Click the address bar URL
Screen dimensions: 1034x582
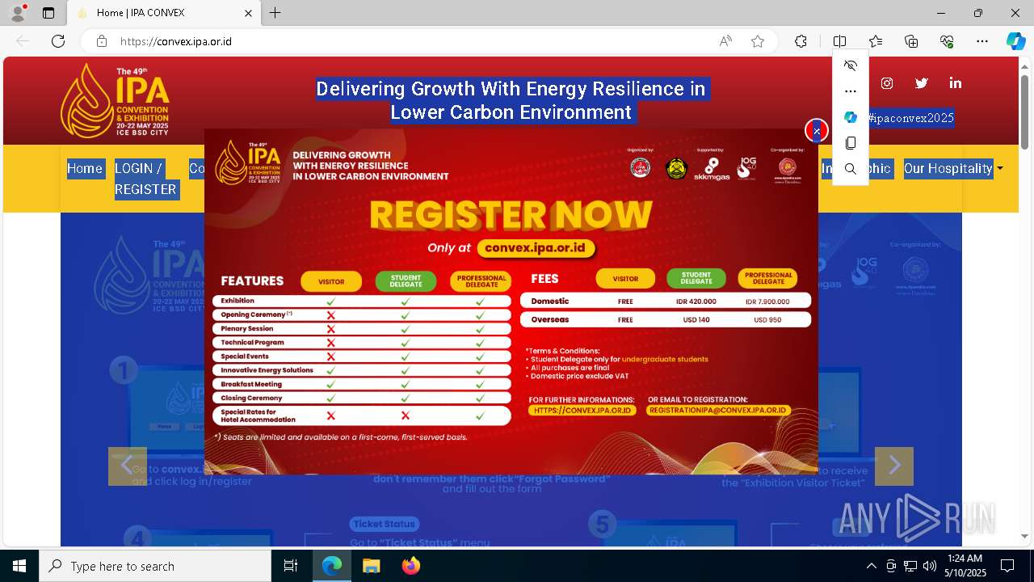tap(176, 41)
